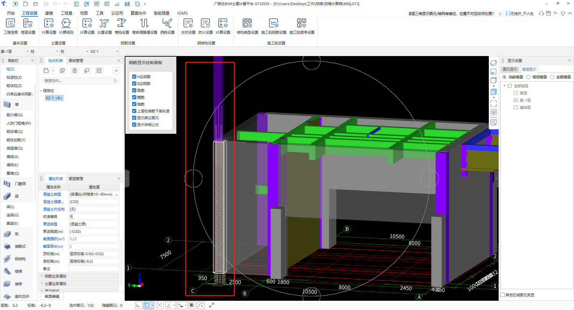Image resolution: width=574 pixels, height=310 pixels.
Task: Uncheck B边钢筋 checkbox
Action: coord(134,83)
